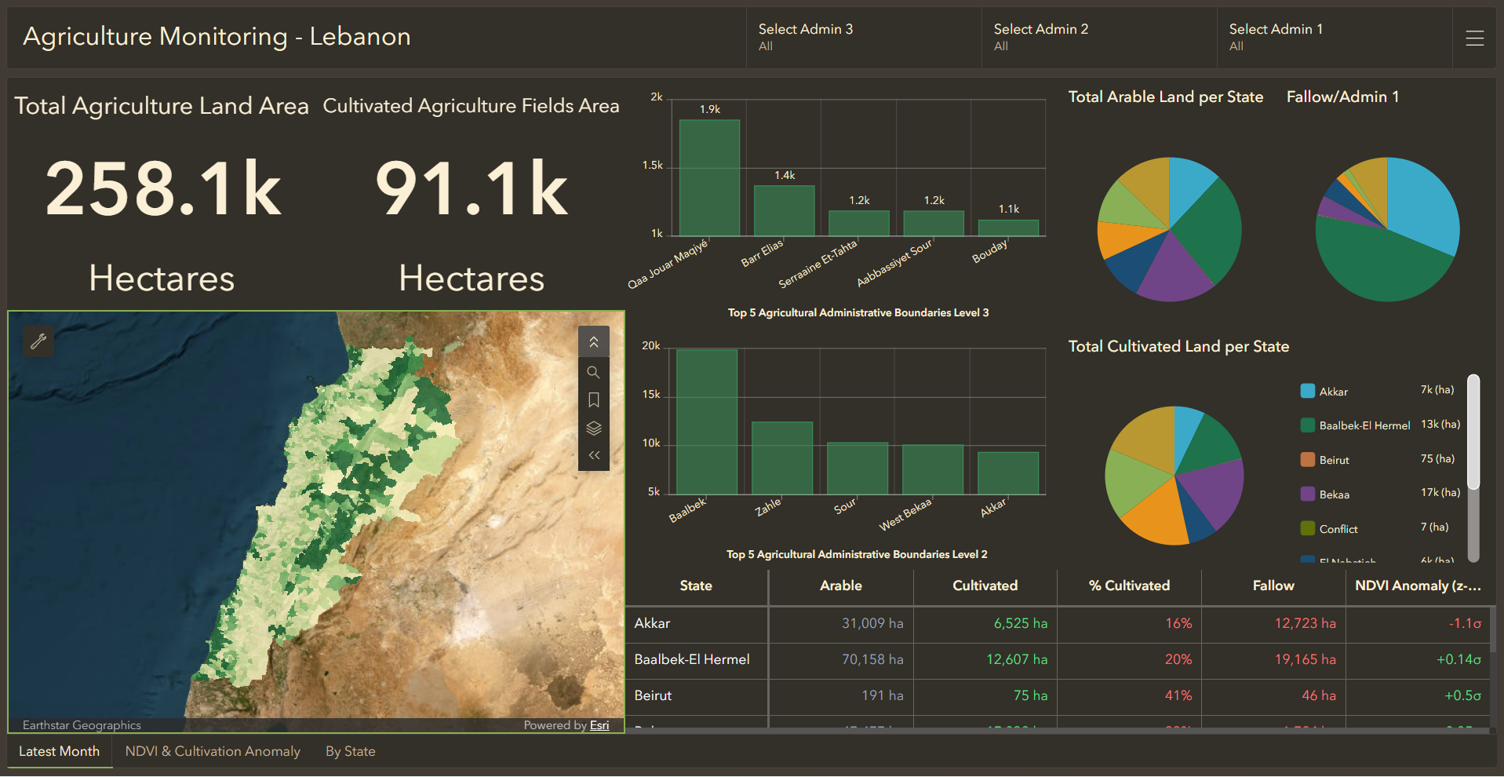Click the Fallow column header

click(1273, 585)
